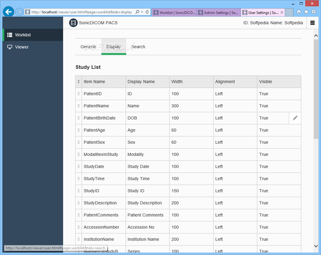The image size is (321, 255).
Task: Grab the drag handle of PatientID row
Action: pyautogui.click(x=78, y=94)
